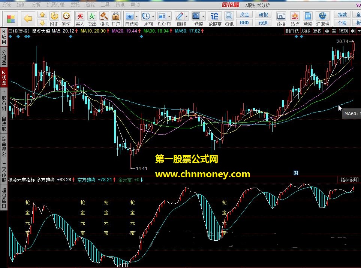Select the 画线 pencil drawing tool

click(x=179, y=16)
